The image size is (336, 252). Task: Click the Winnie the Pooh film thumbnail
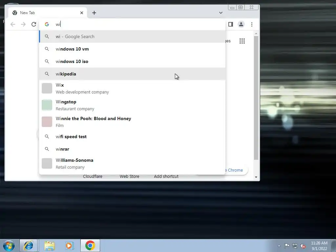(x=47, y=122)
